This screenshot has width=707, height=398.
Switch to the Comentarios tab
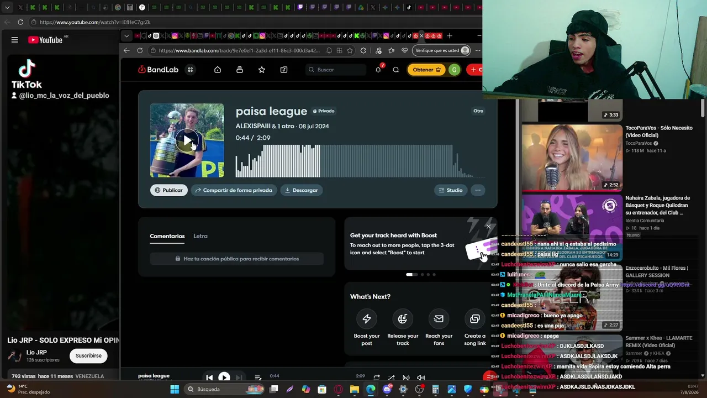(167, 236)
